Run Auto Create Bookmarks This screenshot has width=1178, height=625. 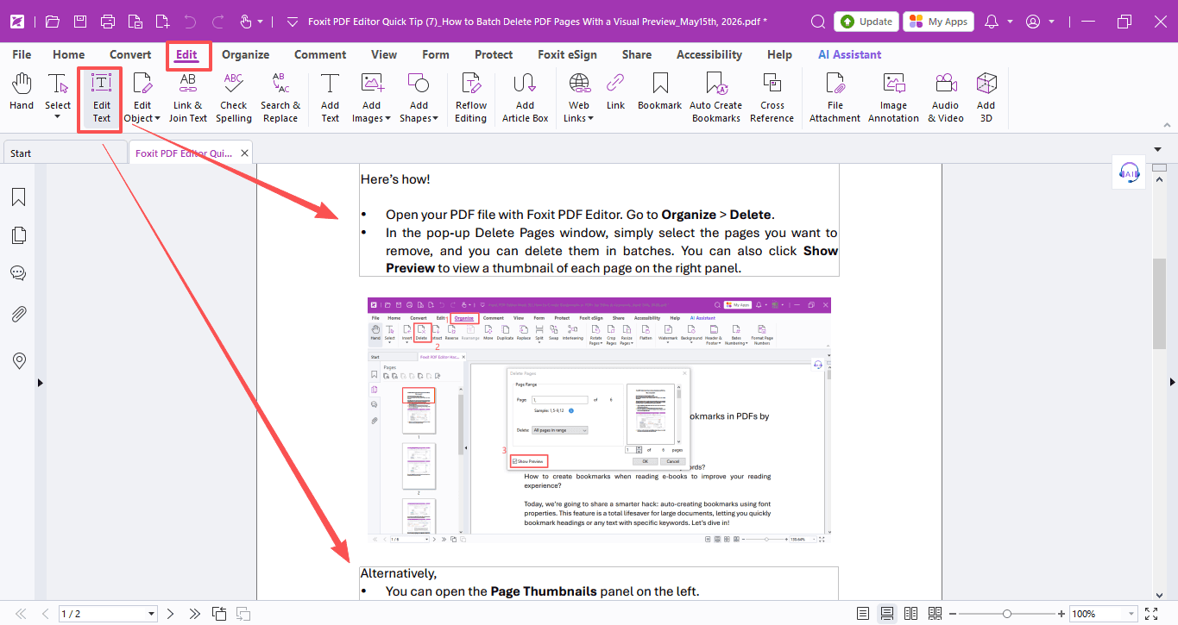(x=715, y=98)
